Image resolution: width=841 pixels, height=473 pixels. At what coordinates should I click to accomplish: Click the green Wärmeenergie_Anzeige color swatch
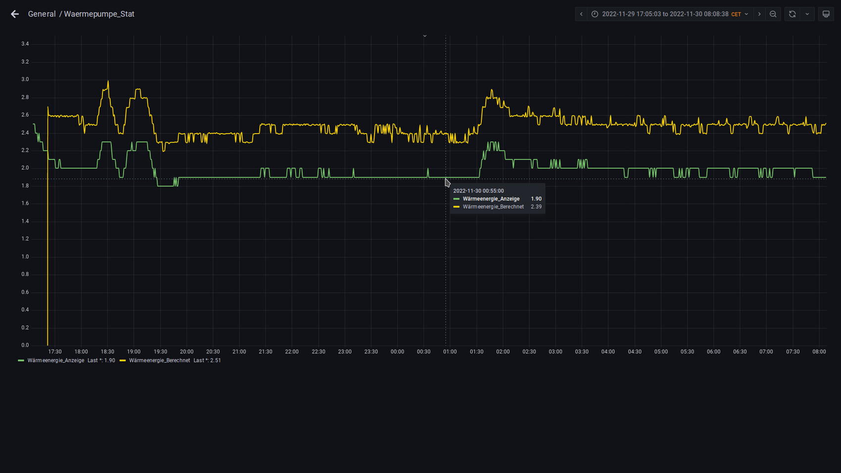coord(21,361)
